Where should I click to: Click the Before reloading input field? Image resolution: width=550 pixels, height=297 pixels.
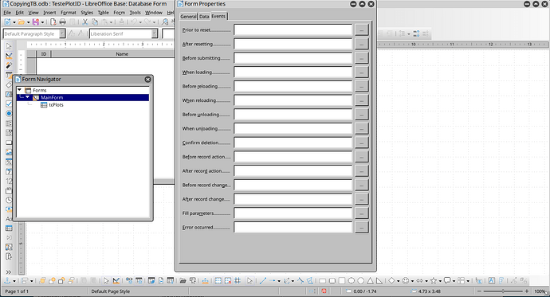[x=293, y=86]
